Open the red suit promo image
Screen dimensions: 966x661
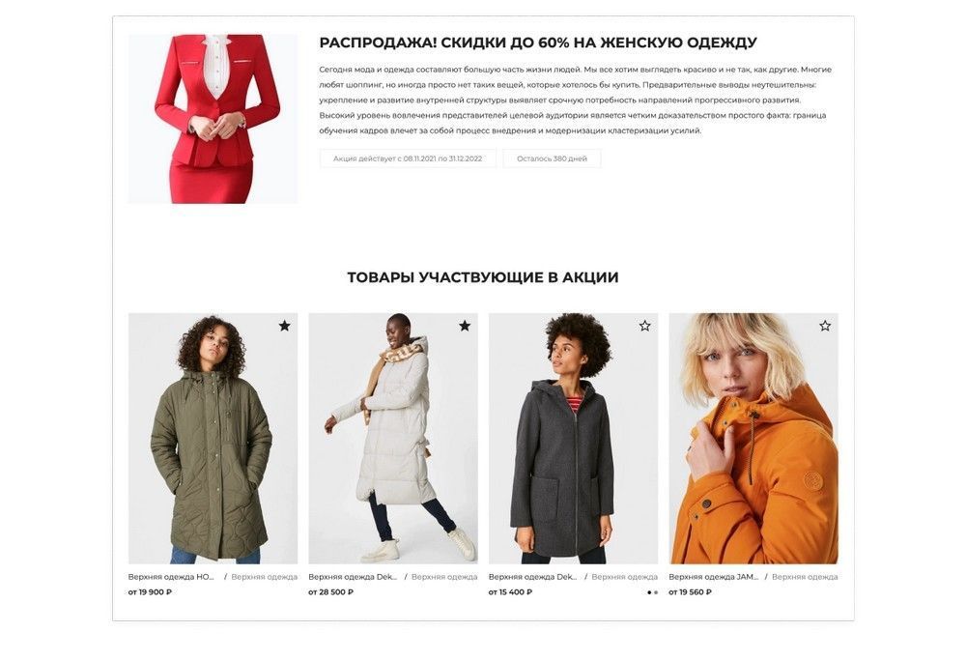[213, 119]
